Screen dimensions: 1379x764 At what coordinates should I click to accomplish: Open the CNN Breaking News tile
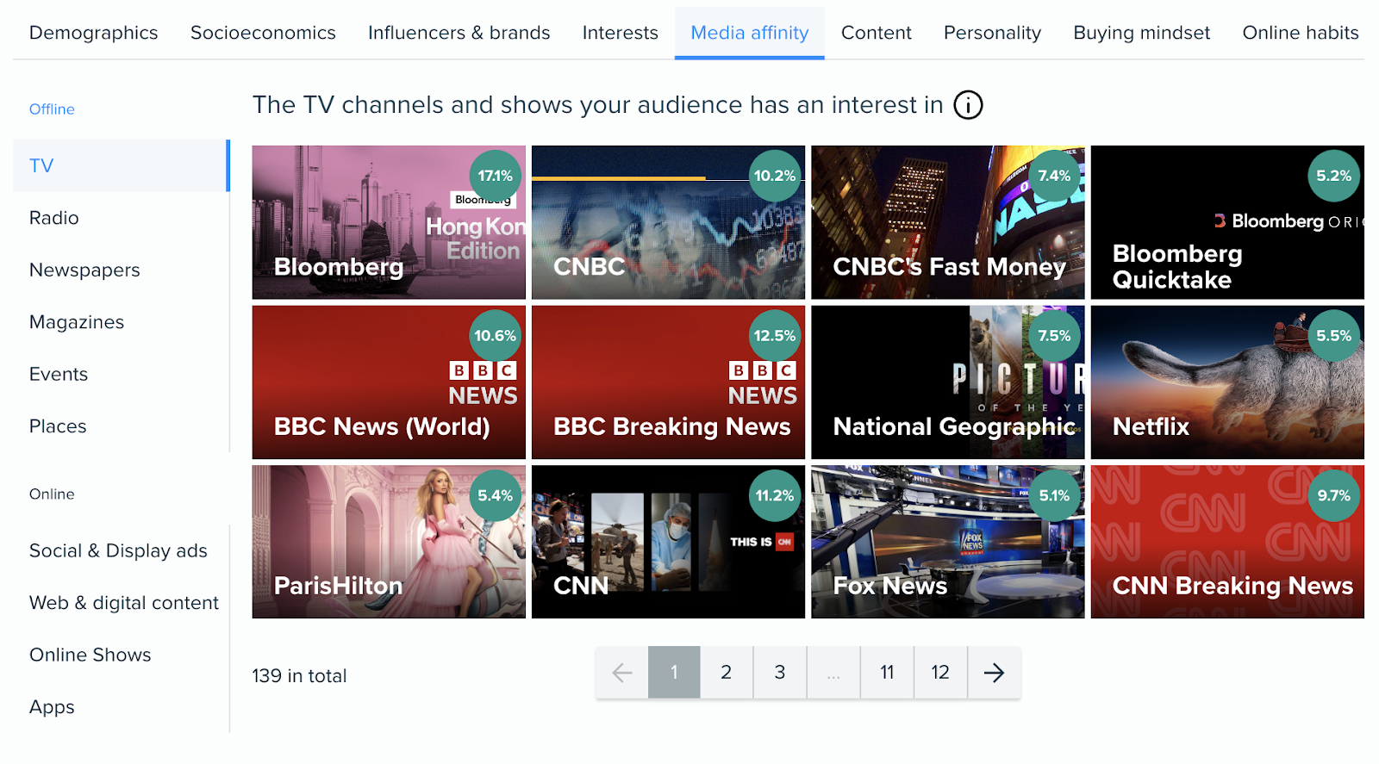pos(1226,542)
